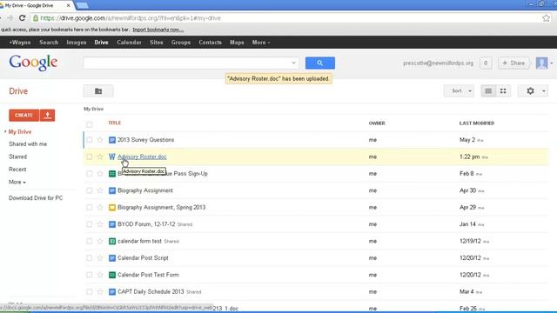Open the Advisory Roster.doc link
This screenshot has width=557, height=313.
pyautogui.click(x=142, y=156)
